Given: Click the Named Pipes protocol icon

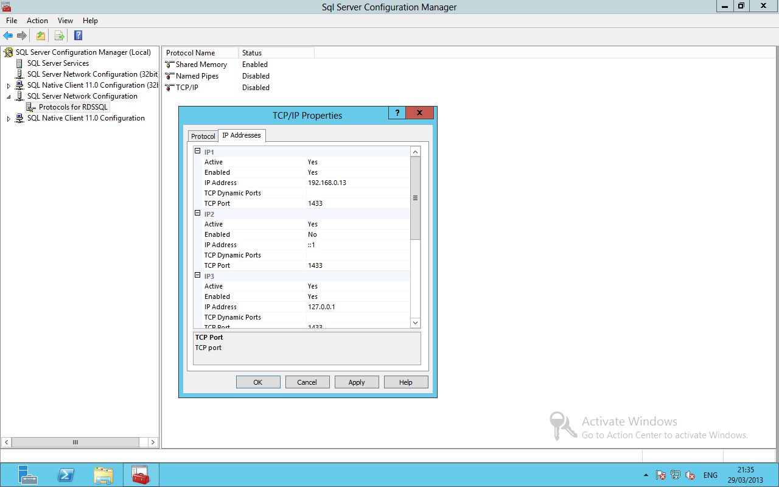Looking at the screenshot, I should (x=170, y=76).
